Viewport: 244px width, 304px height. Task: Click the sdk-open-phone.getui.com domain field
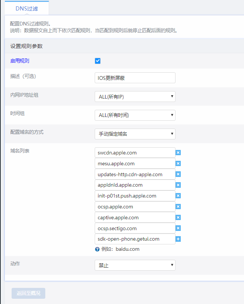tap(135, 239)
